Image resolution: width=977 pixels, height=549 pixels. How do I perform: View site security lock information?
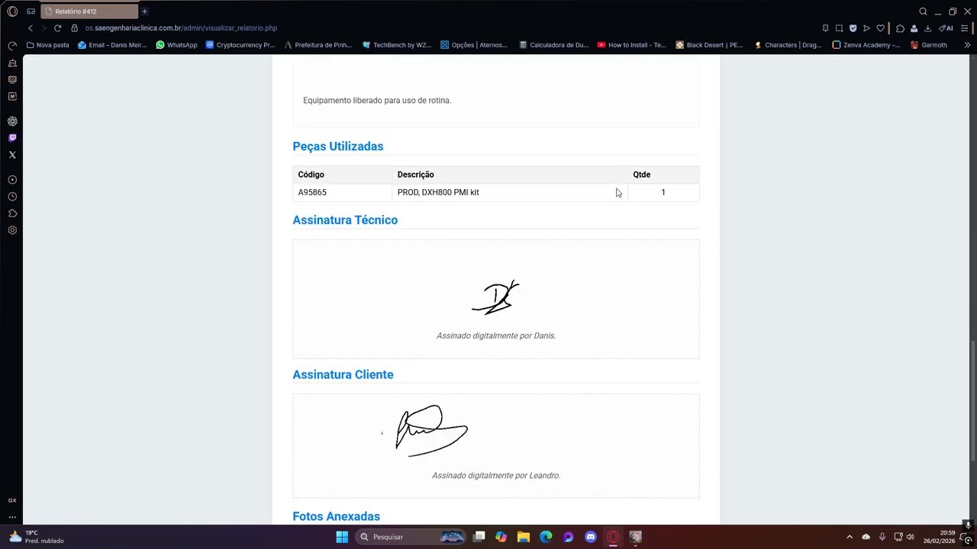pos(74,28)
